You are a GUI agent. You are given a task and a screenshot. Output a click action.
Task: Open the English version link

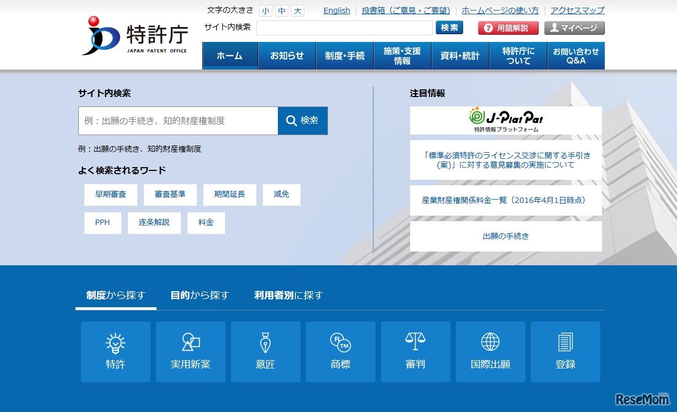tap(336, 10)
